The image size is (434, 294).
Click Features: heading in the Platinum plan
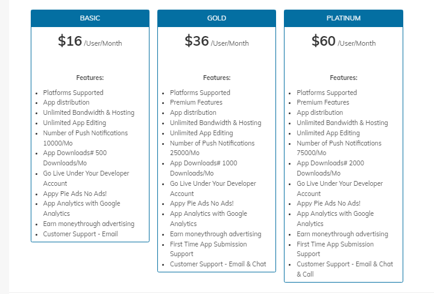click(344, 78)
